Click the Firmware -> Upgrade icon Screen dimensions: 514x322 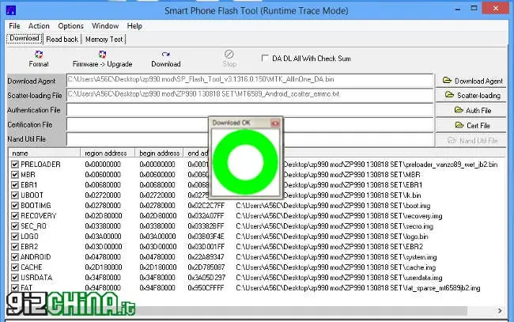[102, 55]
